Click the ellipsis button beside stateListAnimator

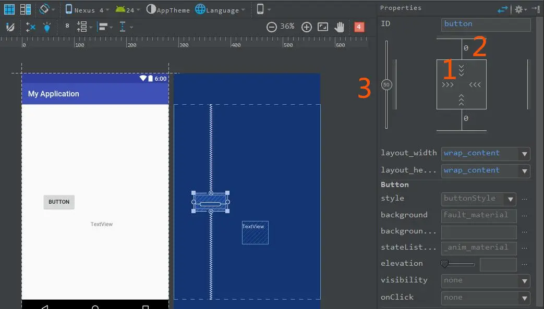click(x=525, y=248)
